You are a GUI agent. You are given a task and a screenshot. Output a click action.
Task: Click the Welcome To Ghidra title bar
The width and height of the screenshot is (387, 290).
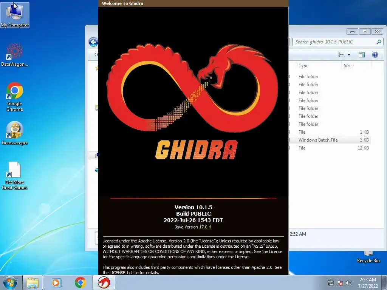point(193,3)
